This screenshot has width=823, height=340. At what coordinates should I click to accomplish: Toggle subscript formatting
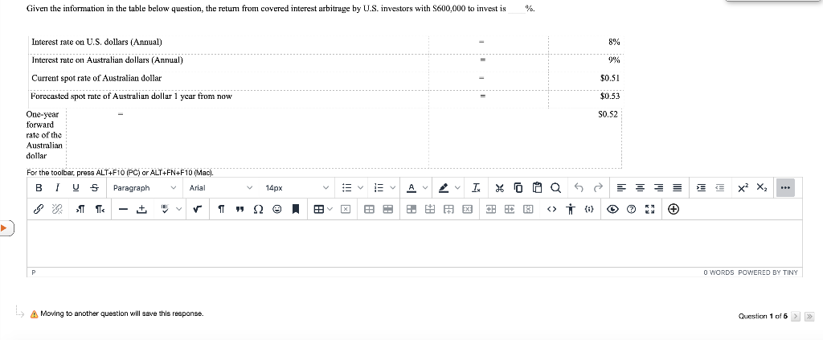pyautogui.click(x=762, y=188)
